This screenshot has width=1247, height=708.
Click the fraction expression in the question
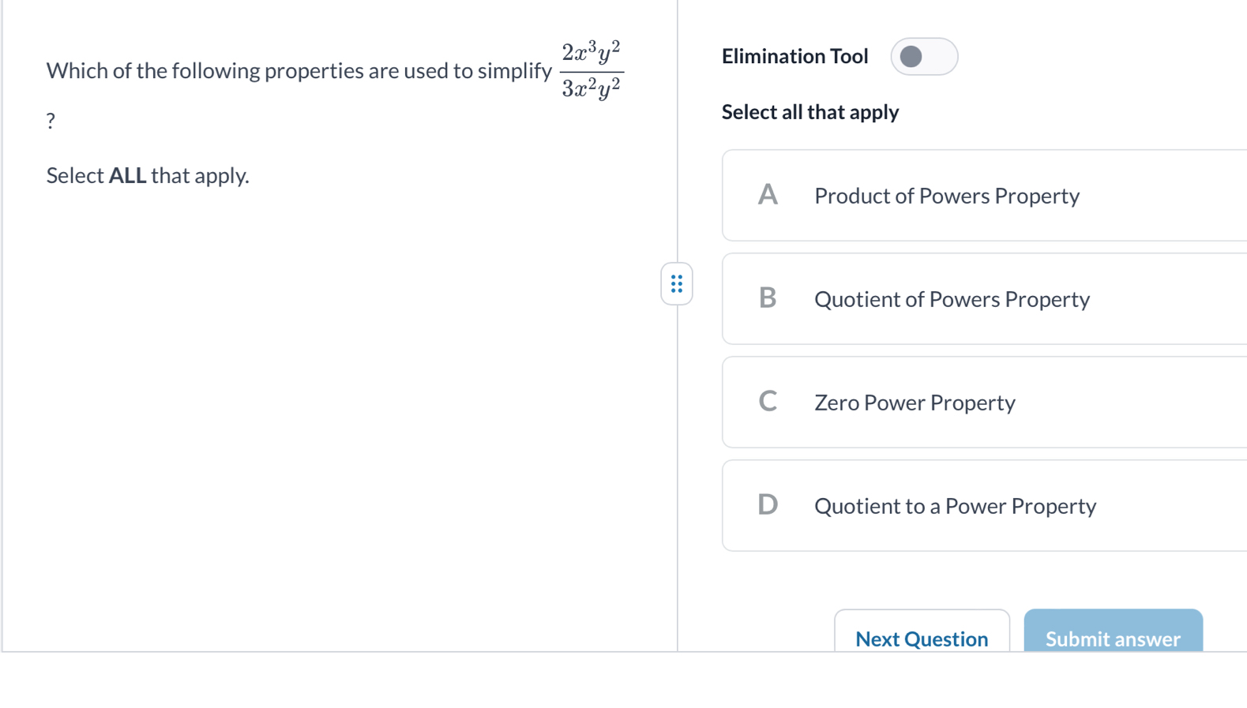pos(592,71)
